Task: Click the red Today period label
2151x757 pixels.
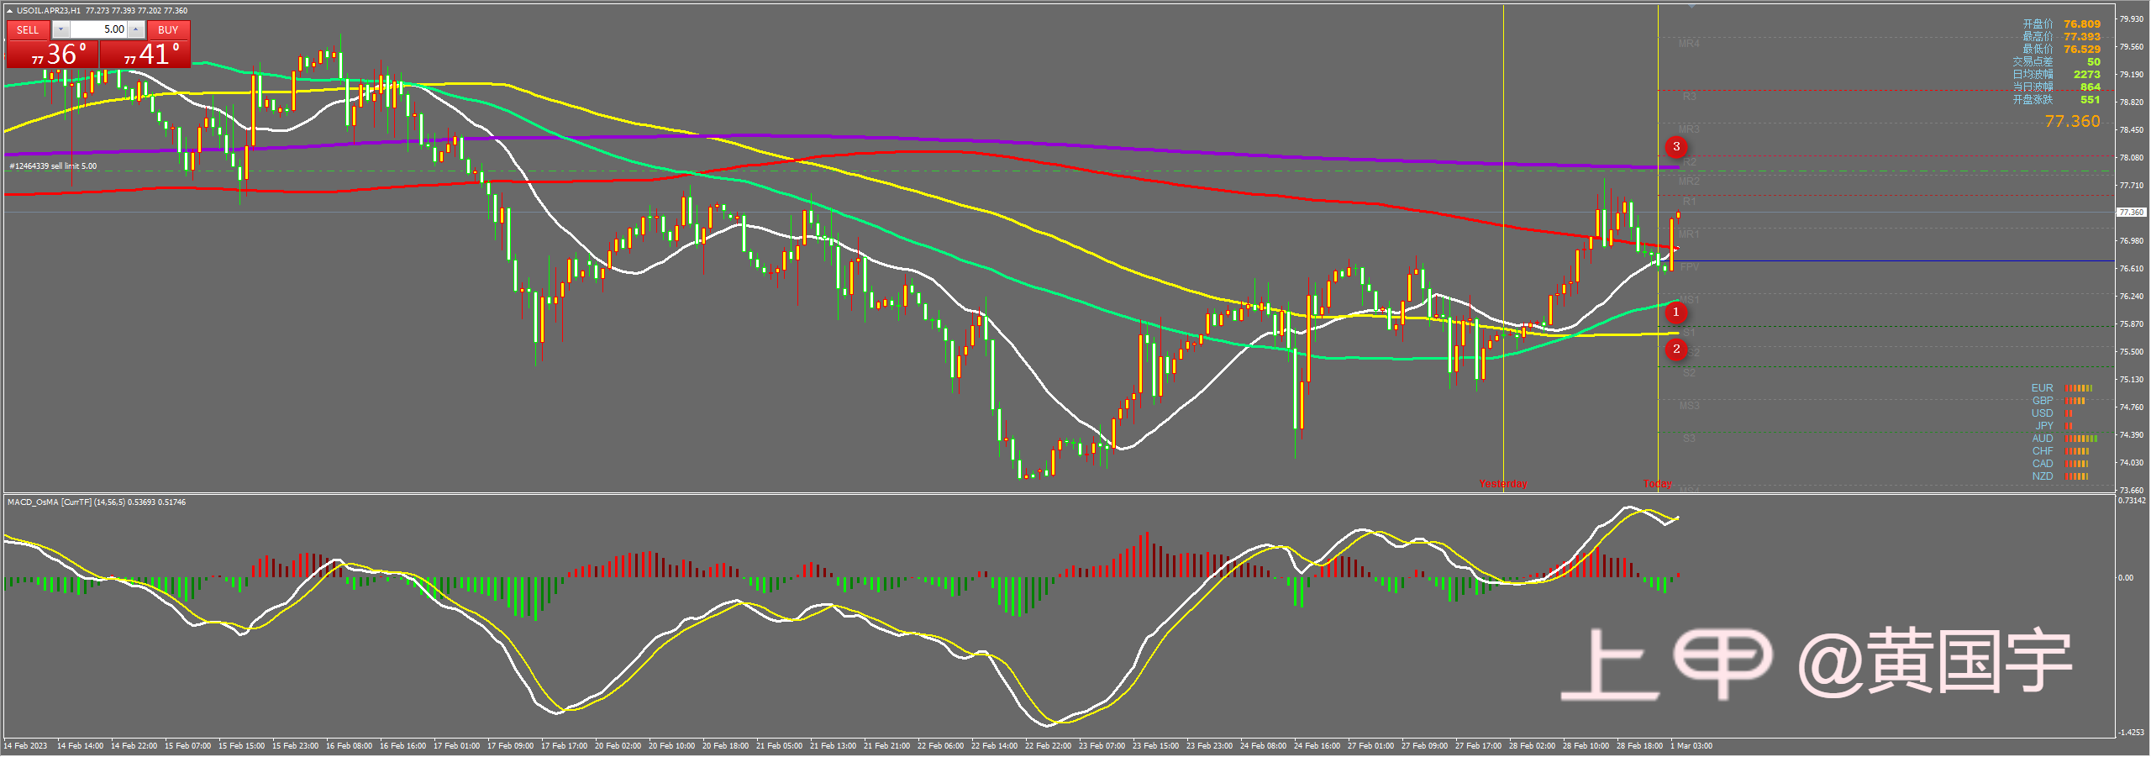Action: tap(1658, 484)
